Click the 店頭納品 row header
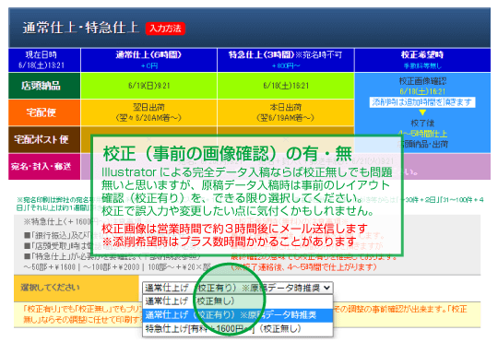Screen dimensions: 498x342 (44, 86)
